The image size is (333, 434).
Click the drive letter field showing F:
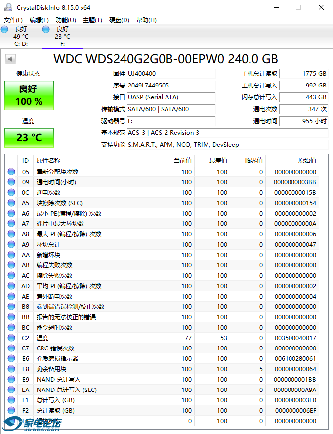tap(171, 121)
